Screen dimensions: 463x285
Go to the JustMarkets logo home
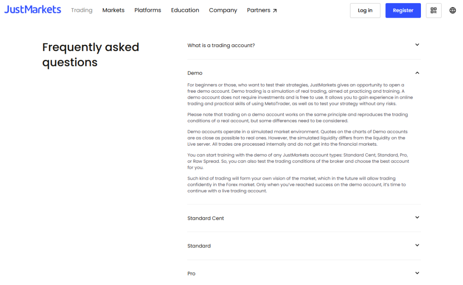33,10
